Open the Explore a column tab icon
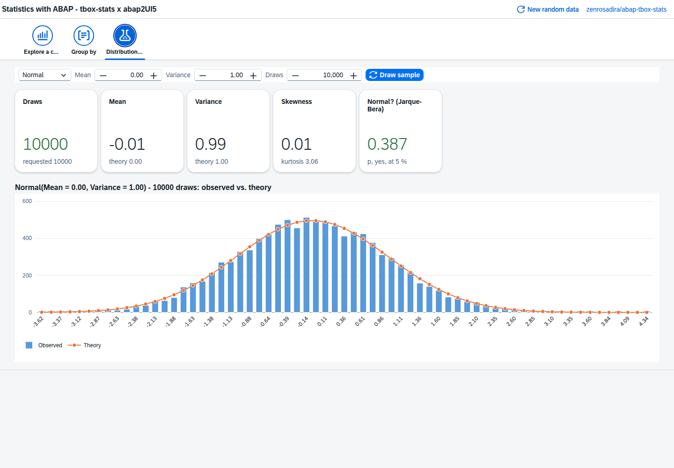The image size is (674, 468). point(43,36)
